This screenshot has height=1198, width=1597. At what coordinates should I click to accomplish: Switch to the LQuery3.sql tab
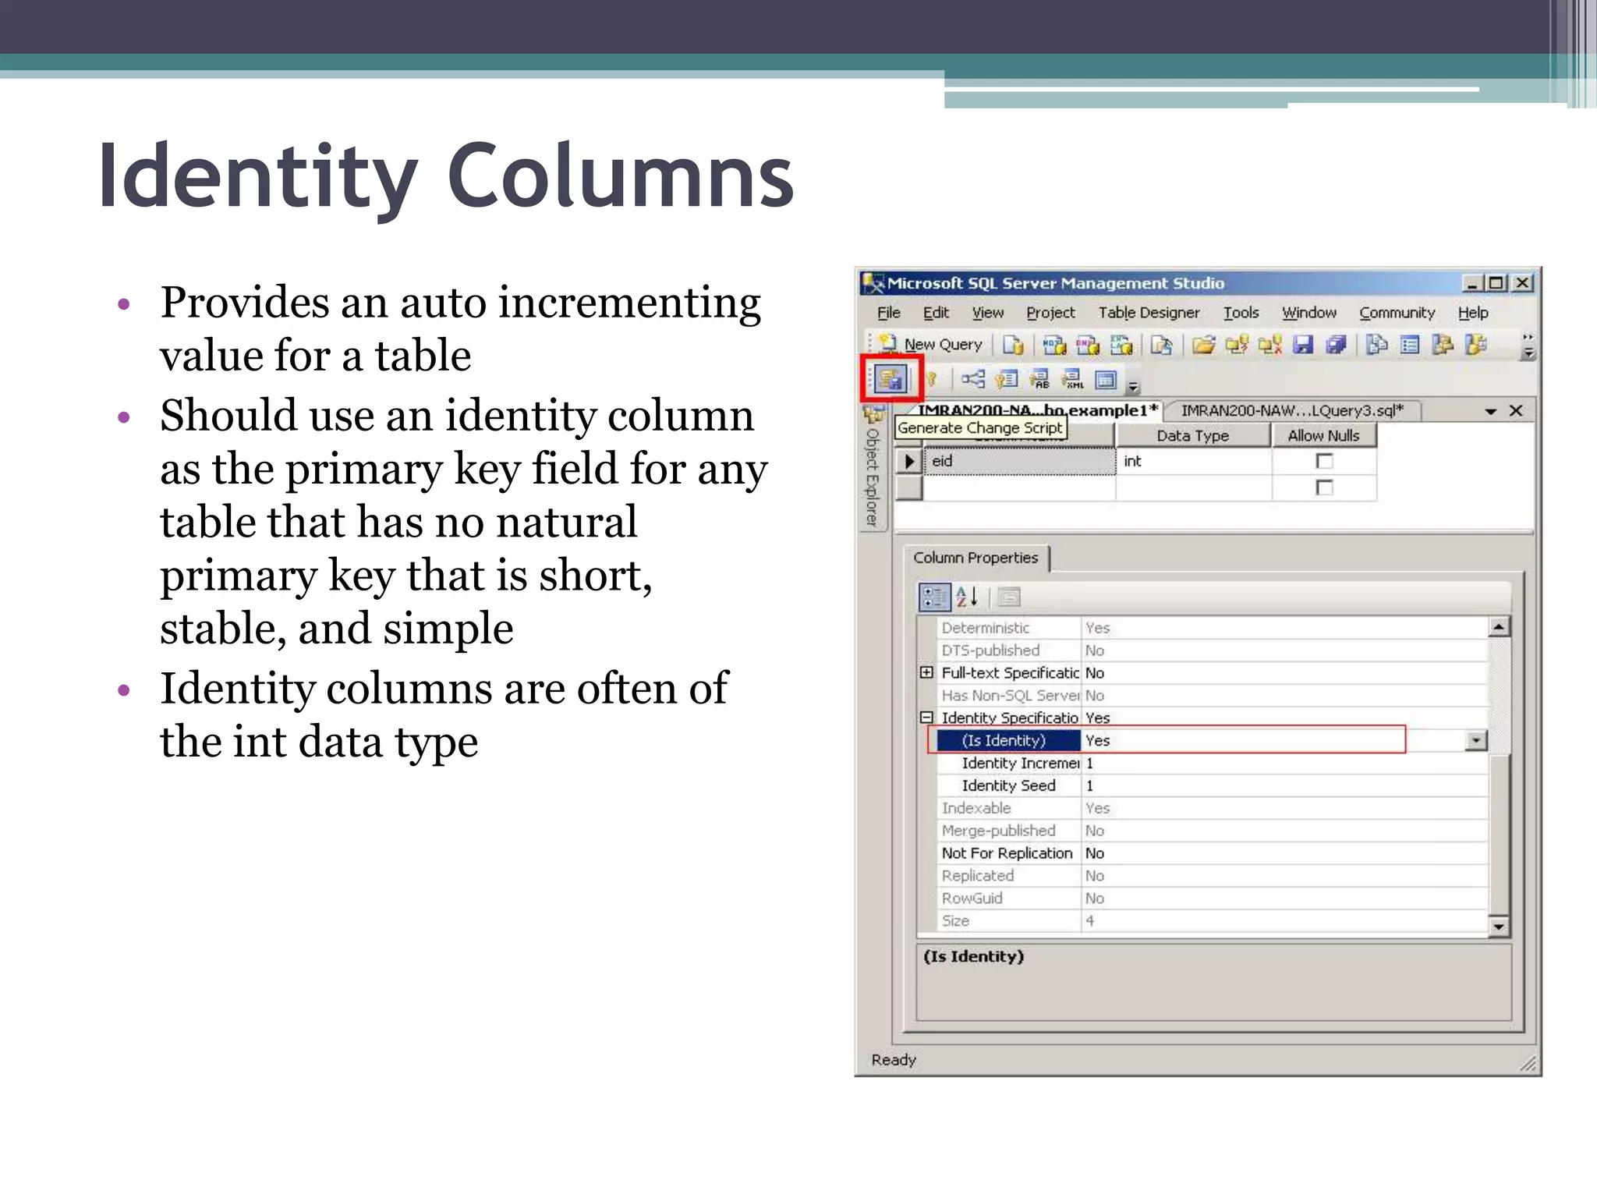point(1291,410)
